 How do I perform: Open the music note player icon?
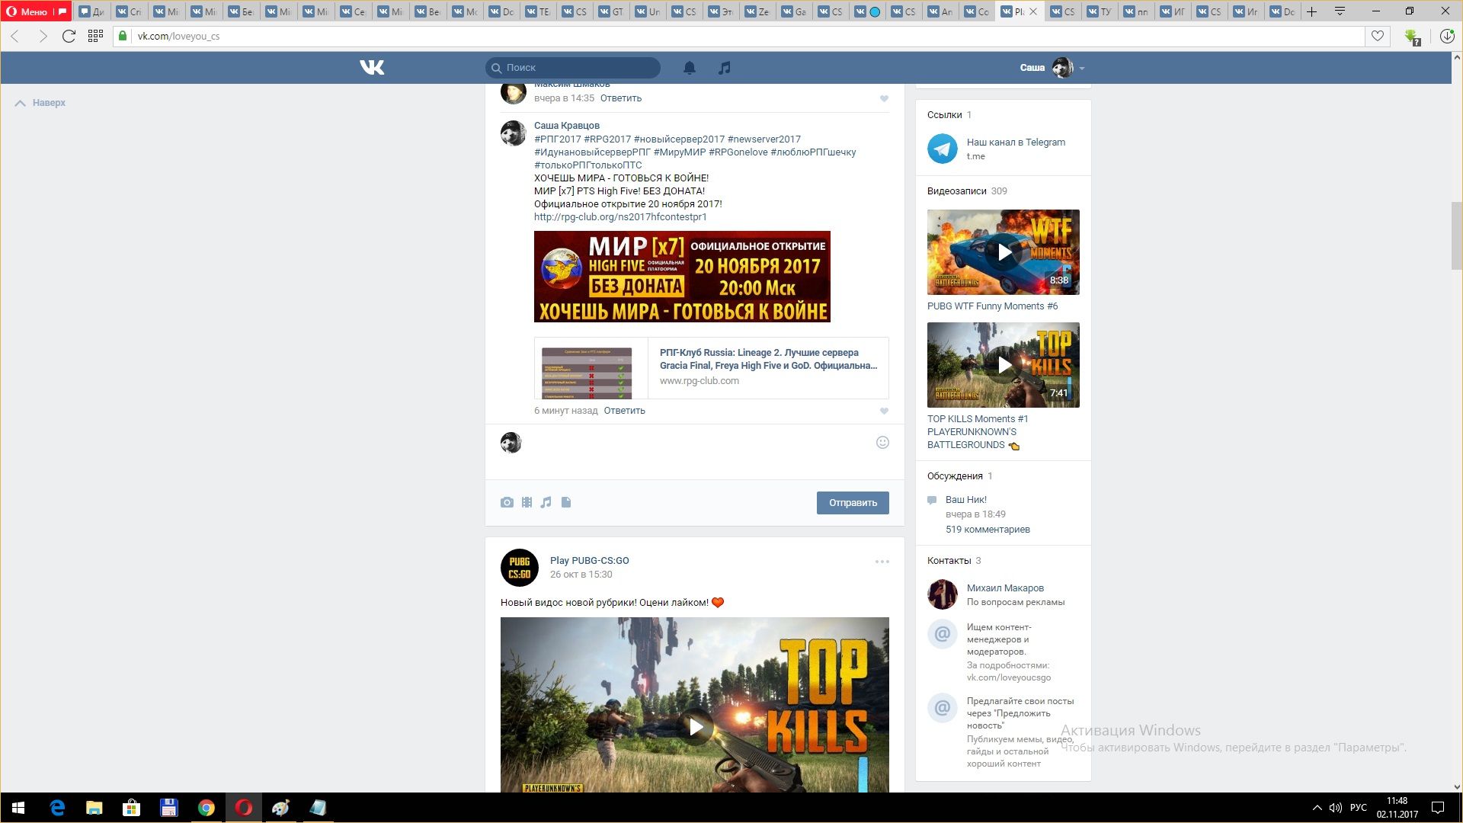pyautogui.click(x=725, y=68)
